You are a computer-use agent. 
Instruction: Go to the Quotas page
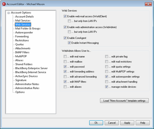point(20,44)
